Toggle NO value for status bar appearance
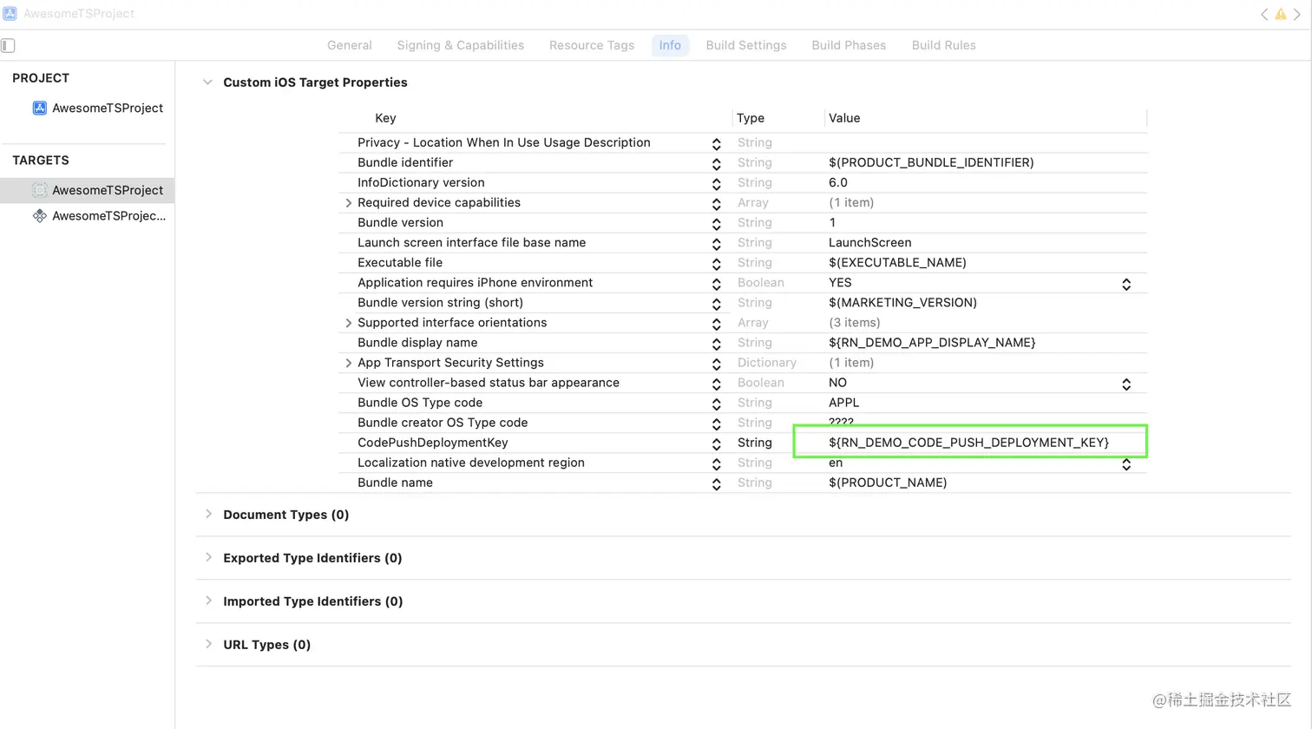 point(1126,384)
